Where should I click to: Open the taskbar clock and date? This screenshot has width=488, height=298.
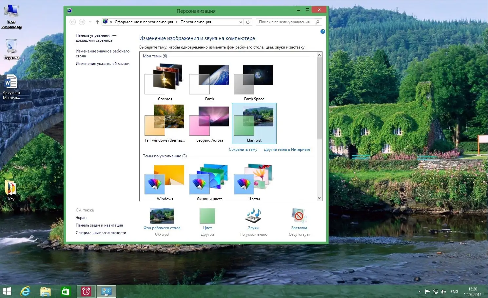(x=473, y=292)
